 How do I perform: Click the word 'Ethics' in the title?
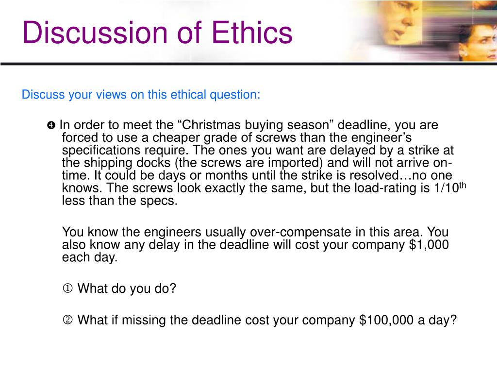tap(252, 33)
